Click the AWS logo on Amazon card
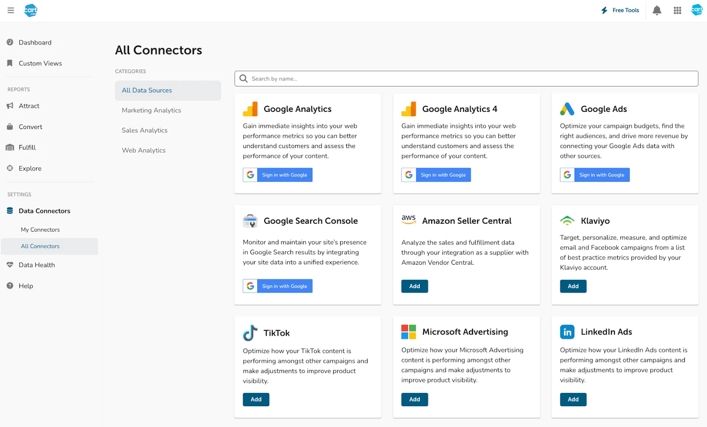 coord(409,219)
